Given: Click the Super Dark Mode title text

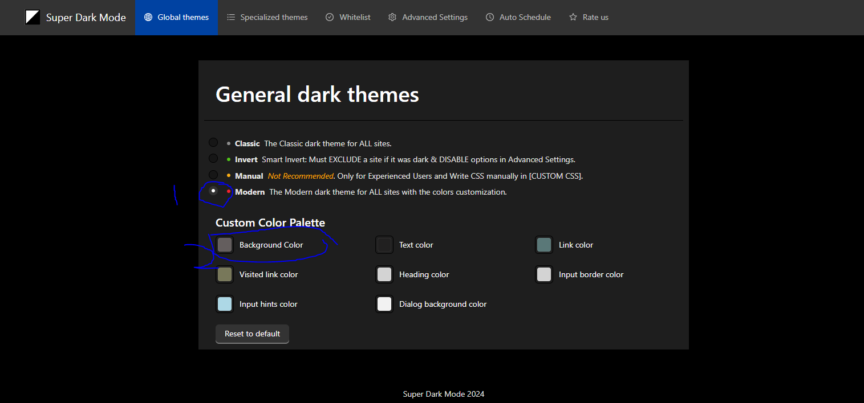Looking at the screenshot, I should pos(86,18).
